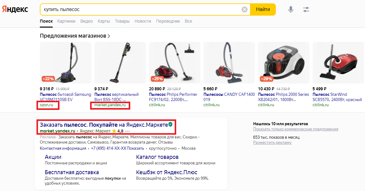Open search settings via the sliders icon
Screen dimensions: 365x191
(x=306, y=9)
